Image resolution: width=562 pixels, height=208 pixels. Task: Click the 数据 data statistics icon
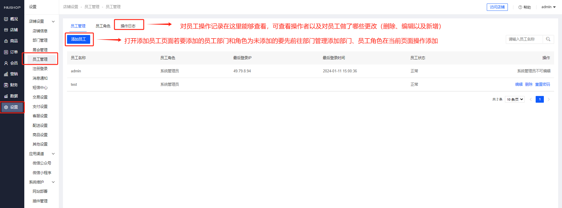6,96
